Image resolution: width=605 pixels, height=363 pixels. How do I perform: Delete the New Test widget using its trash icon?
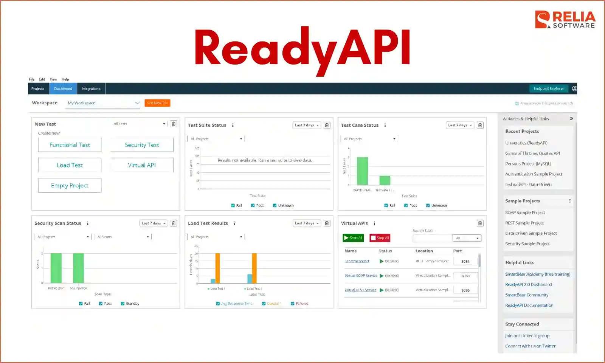click(174, 123)
